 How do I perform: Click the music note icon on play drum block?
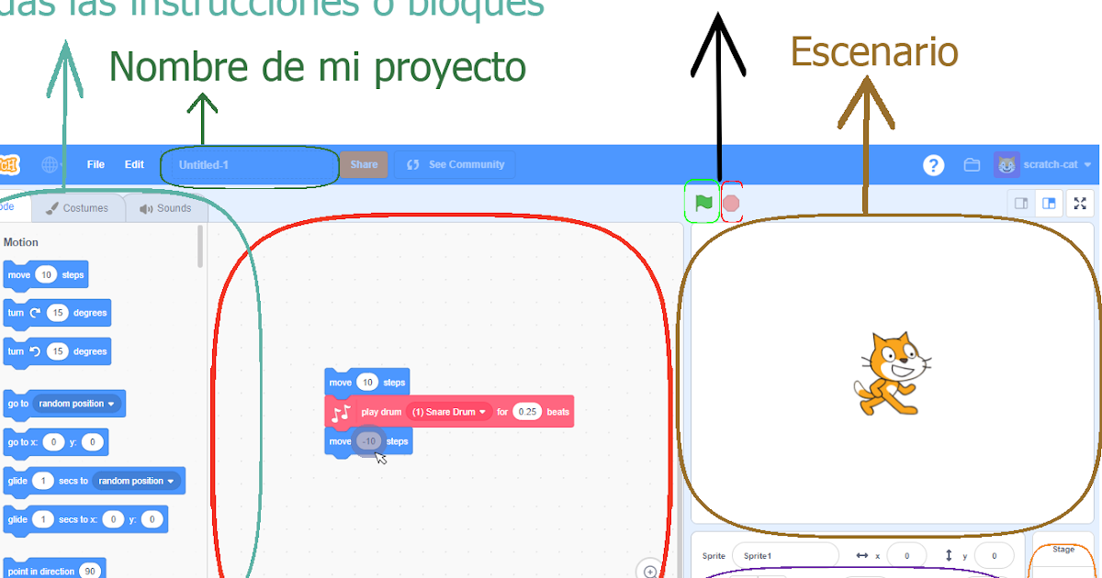tap(340, 411)
